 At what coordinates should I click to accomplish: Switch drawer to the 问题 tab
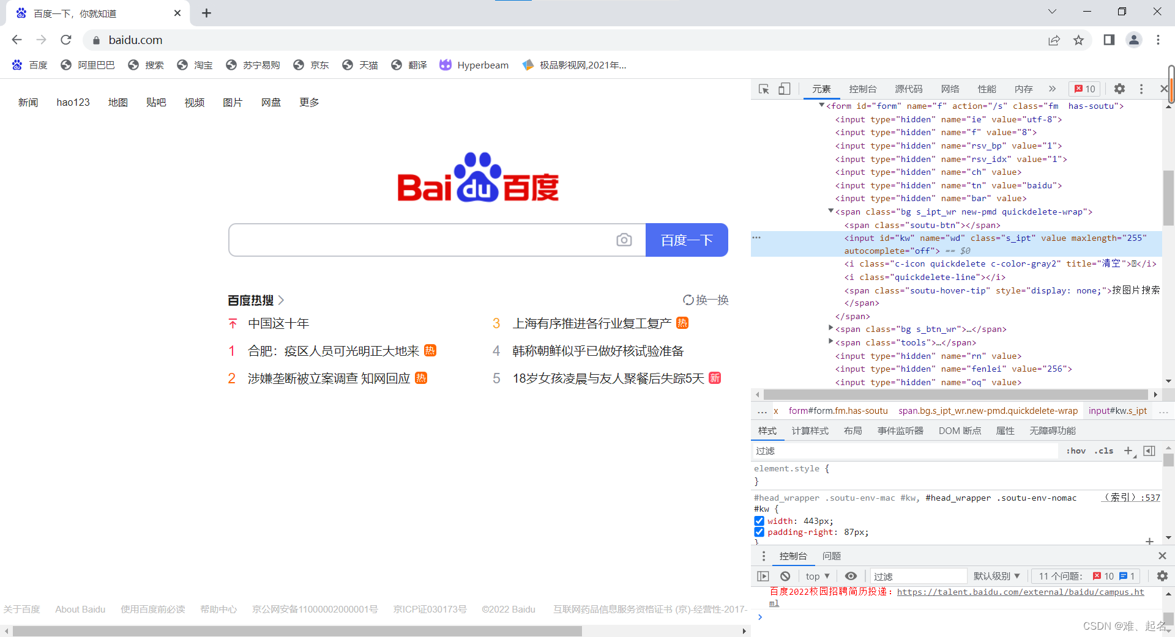coord(831,556)
